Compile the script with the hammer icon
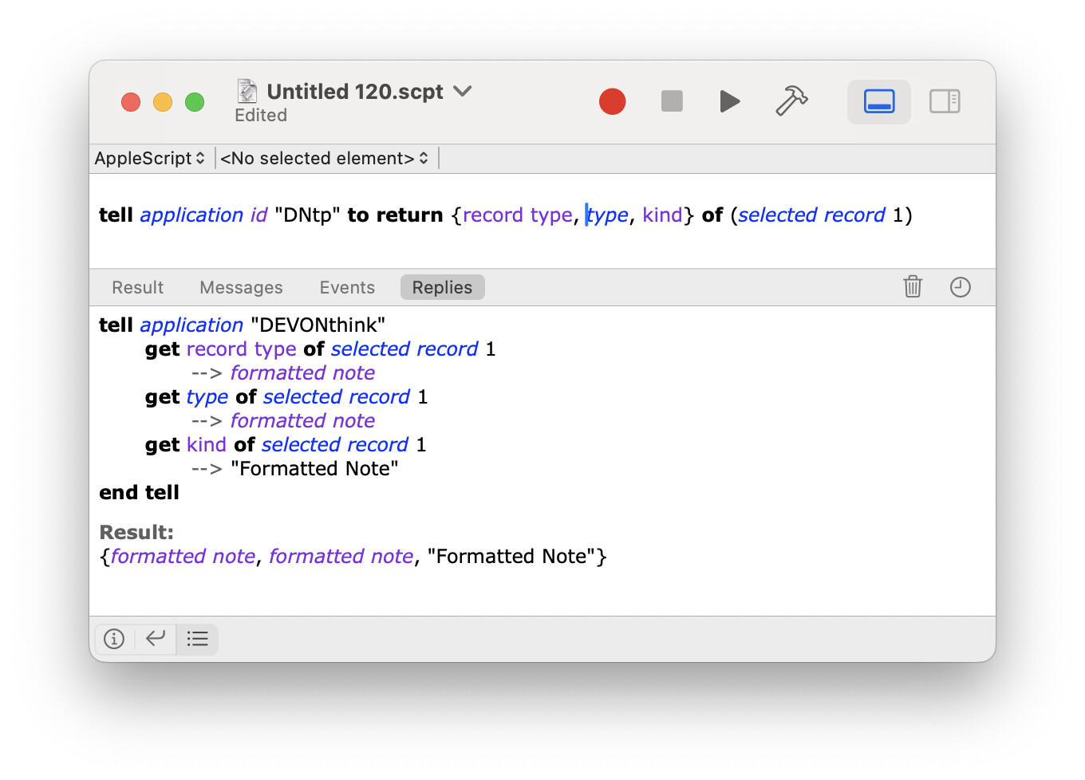This screenshot has width=1085, height=780. point(791,101)
